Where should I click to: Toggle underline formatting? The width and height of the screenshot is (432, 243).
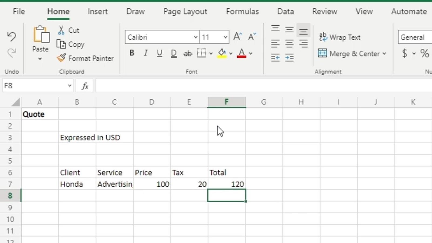pos(160,53)
